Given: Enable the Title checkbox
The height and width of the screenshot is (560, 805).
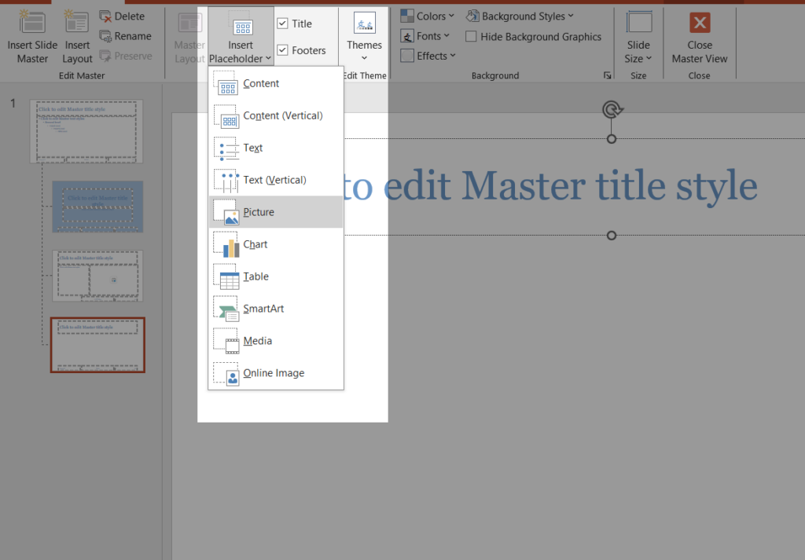Looking at the screenshot, I should (x=281, y=23).
